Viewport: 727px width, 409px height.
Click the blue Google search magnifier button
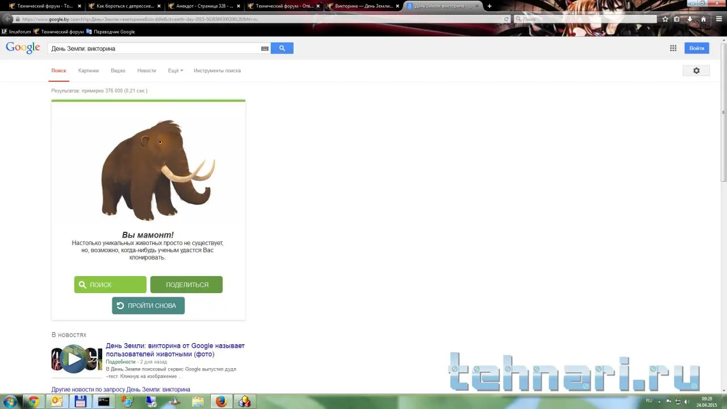(x=282, y=48)
